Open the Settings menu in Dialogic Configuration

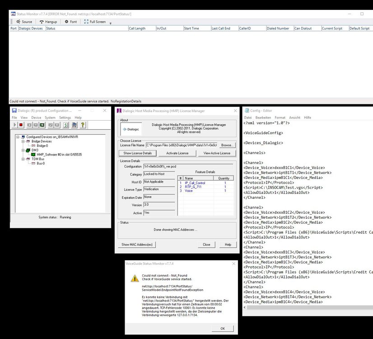pos(65,118)
